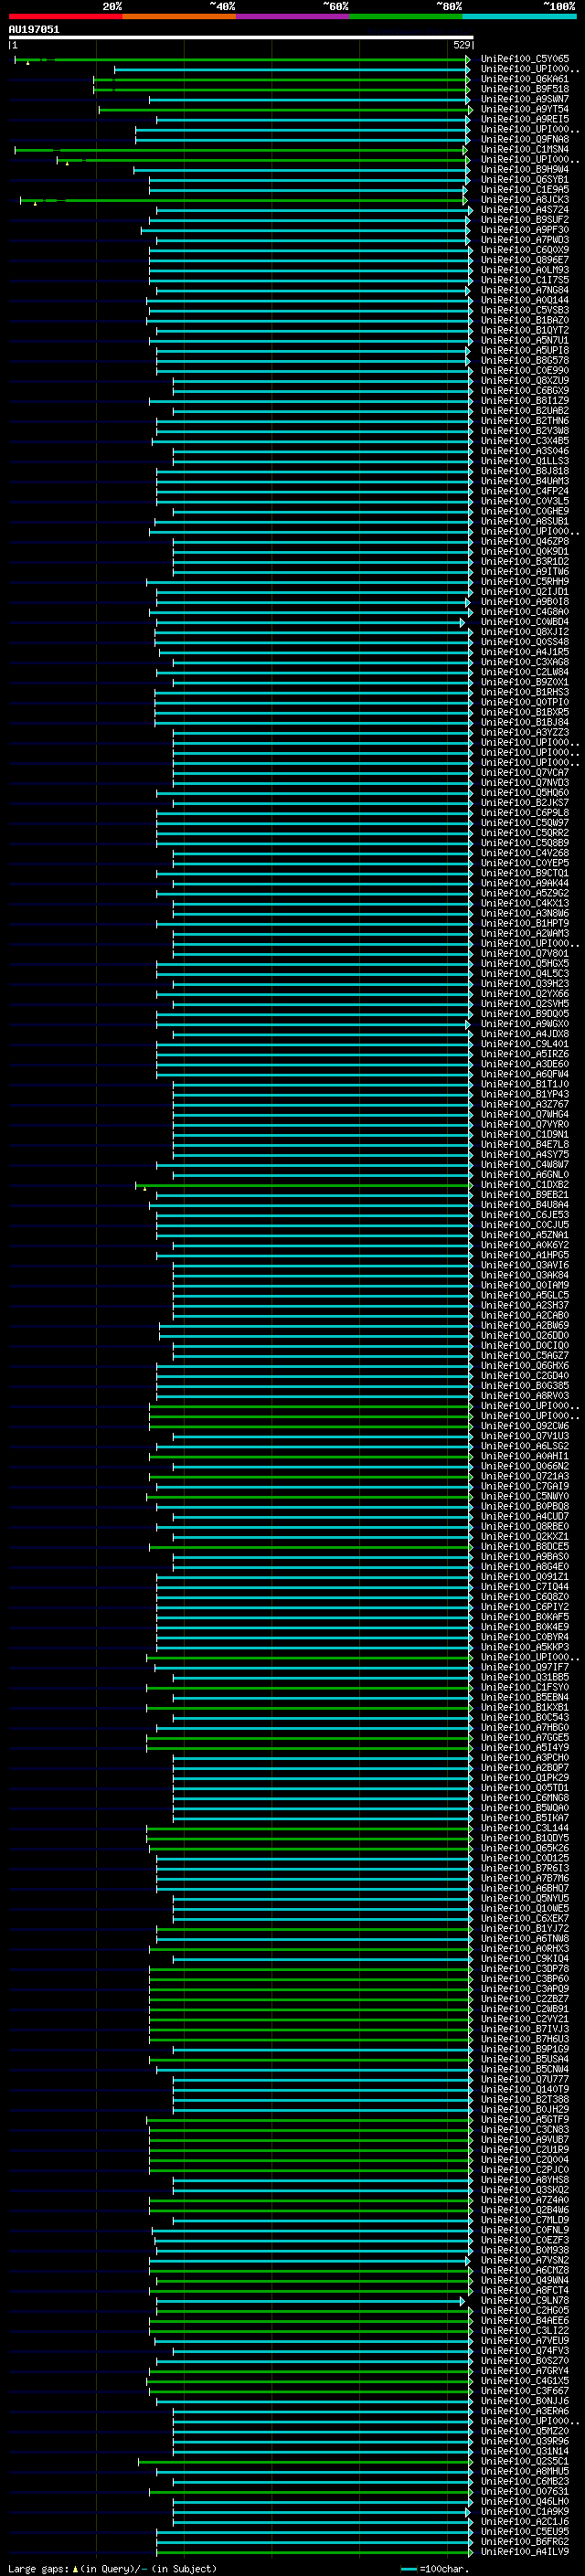Open hit UniRef100_A8G4E0

(525, 1566)
